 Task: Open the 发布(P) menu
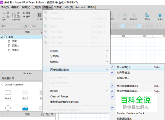point(58,7)
